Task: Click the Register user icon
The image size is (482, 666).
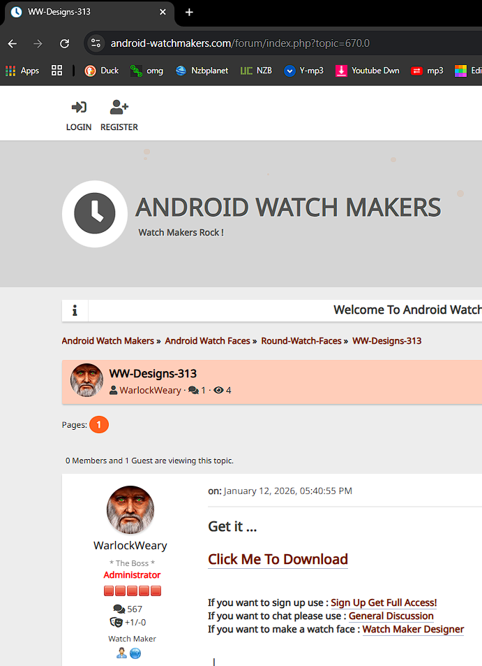Action: point(119,108)
